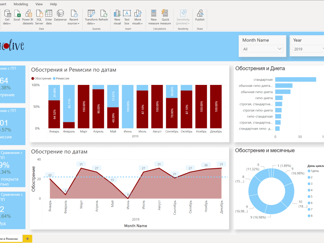The width and height of the screenshot is (324, 243).
Task: Switch to the Modeling ribbon tab
Action: (21, 4)
